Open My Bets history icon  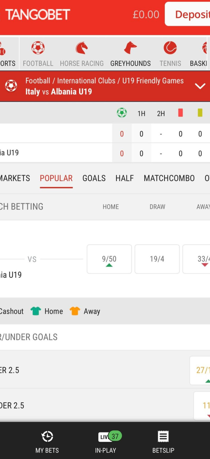47,437
